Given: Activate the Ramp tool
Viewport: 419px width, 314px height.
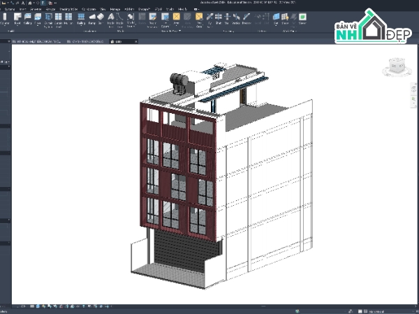Looking at the screenshot, I should [92, 19].
